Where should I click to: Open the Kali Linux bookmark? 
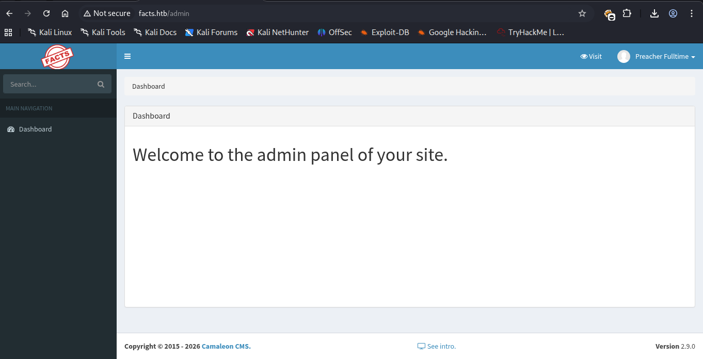[50, 32]
